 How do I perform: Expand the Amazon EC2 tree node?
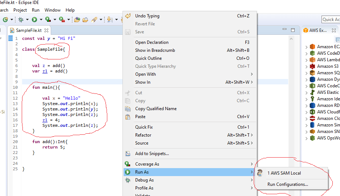306,47
